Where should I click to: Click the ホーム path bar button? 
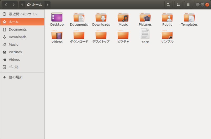pyautogui.click(x=35, y=5)
